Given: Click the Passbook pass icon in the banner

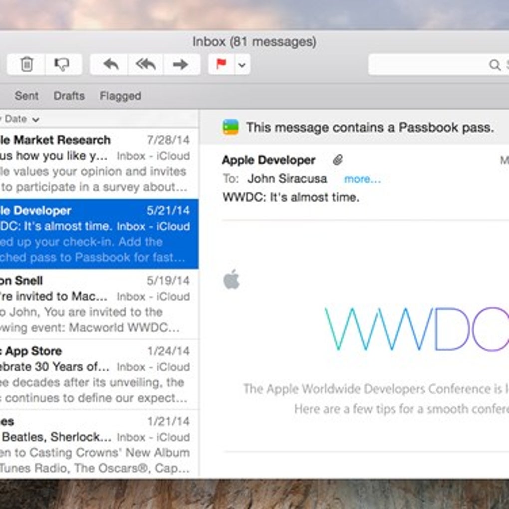Looking at the screenshot, I should pyautogui.click(x=231, y=127).
